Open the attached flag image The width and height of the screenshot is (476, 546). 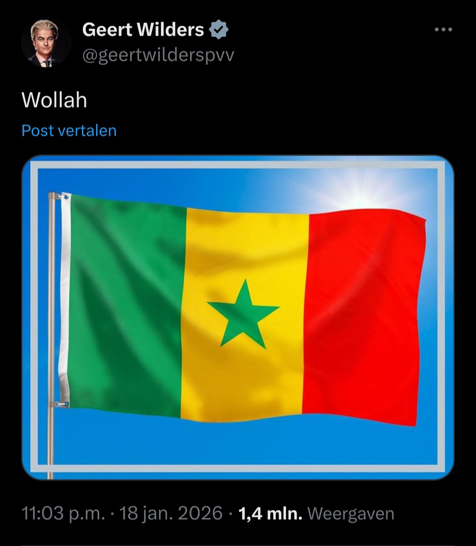[x=238, y=317]
